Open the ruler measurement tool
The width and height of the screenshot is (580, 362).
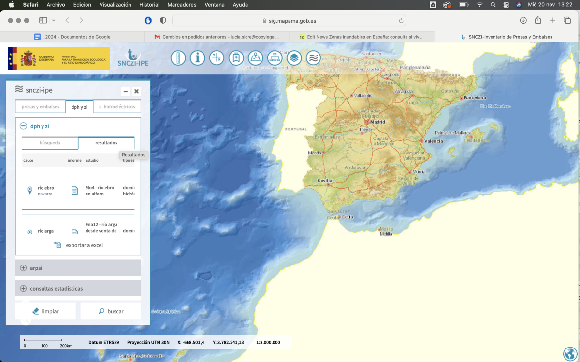tap(178, 58)
